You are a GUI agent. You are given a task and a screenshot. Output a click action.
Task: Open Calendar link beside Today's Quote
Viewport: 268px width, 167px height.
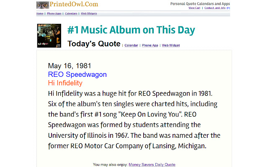131,45
